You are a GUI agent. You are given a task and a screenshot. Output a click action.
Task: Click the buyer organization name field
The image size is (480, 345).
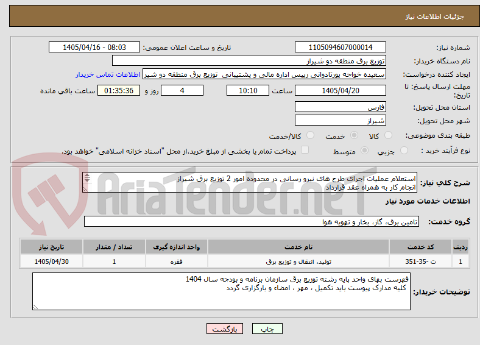pyautogui.click(x=249, y=61)
